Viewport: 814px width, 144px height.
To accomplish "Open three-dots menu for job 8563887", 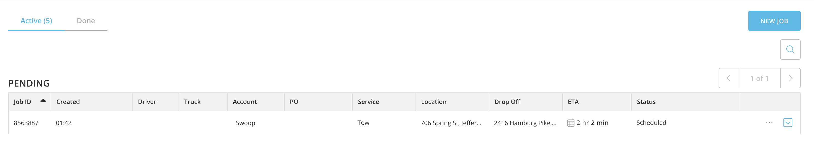I will [769, 123].
